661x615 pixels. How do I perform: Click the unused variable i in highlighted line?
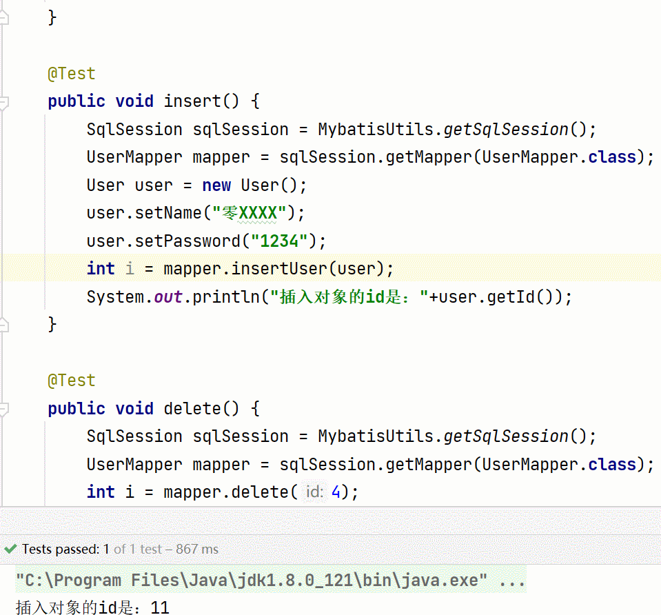click(x=130, y=268)
